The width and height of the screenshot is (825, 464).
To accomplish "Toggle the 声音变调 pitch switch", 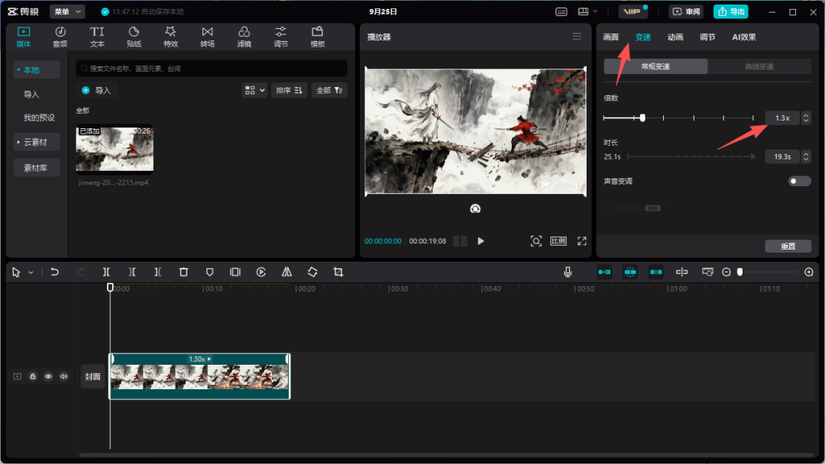I will point(799,181).
